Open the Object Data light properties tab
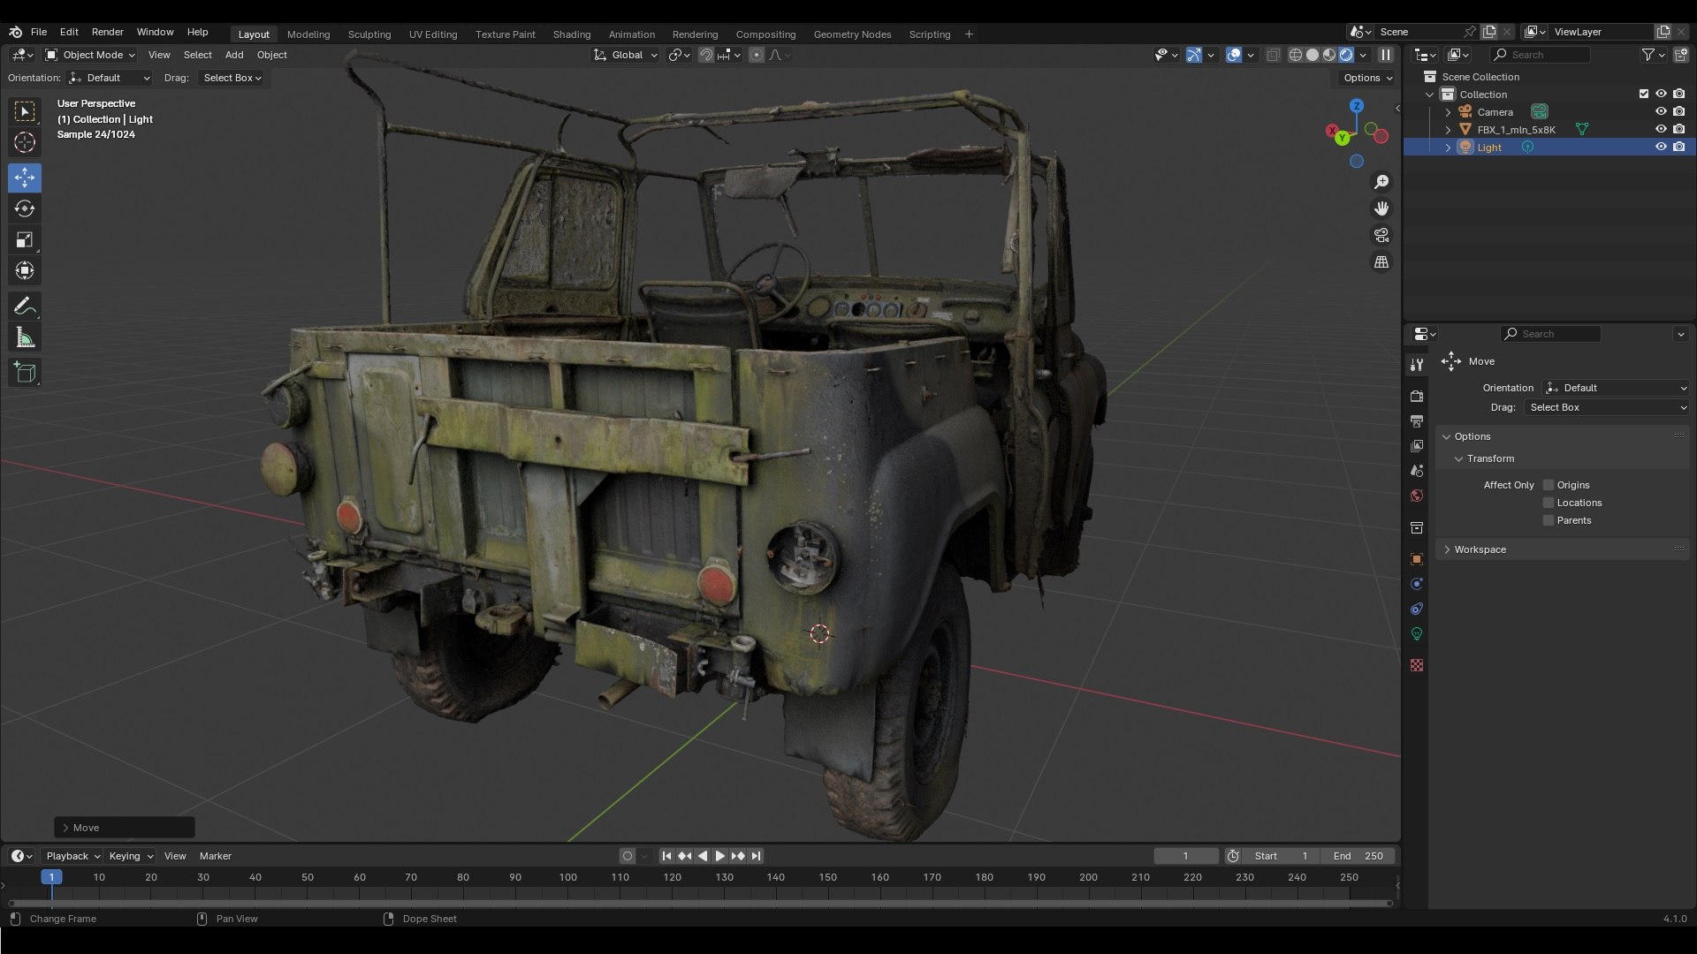The width and height of the screenshot is (1697, 954). tap(1417, 633)
